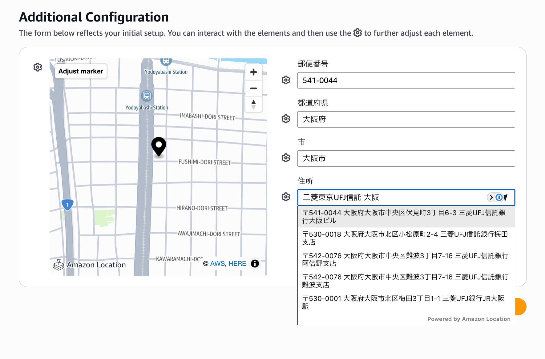Click the 郵便番号 field label
545x359 pixels.
point(313,64)
